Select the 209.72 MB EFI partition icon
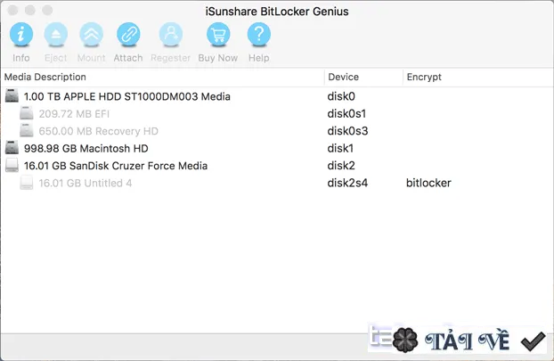 pos(27,113)
